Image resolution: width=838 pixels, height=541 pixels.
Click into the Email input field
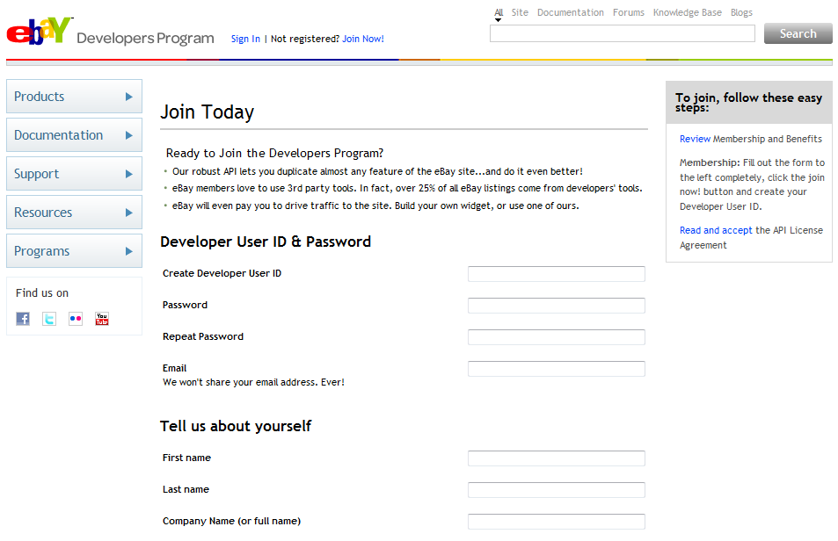click(556, 369)
